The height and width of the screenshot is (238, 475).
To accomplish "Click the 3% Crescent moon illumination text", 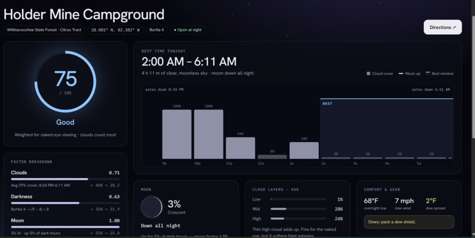I will coord(177,207).
